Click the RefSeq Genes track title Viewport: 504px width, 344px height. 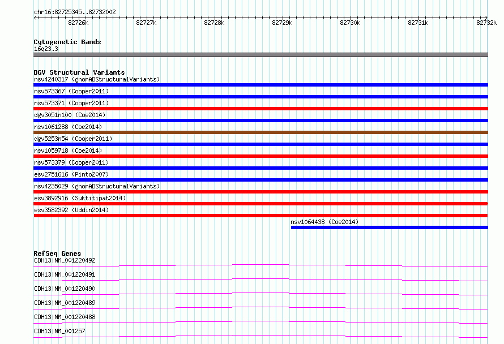point(57,253)
